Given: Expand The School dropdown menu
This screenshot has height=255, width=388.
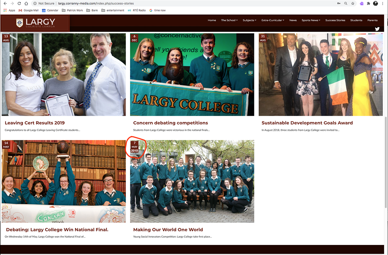Looking at the screenshot, I should [x=229, y=20].
